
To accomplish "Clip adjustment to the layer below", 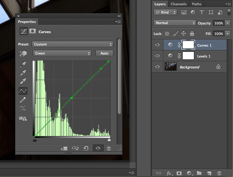I will coord(64,148).
